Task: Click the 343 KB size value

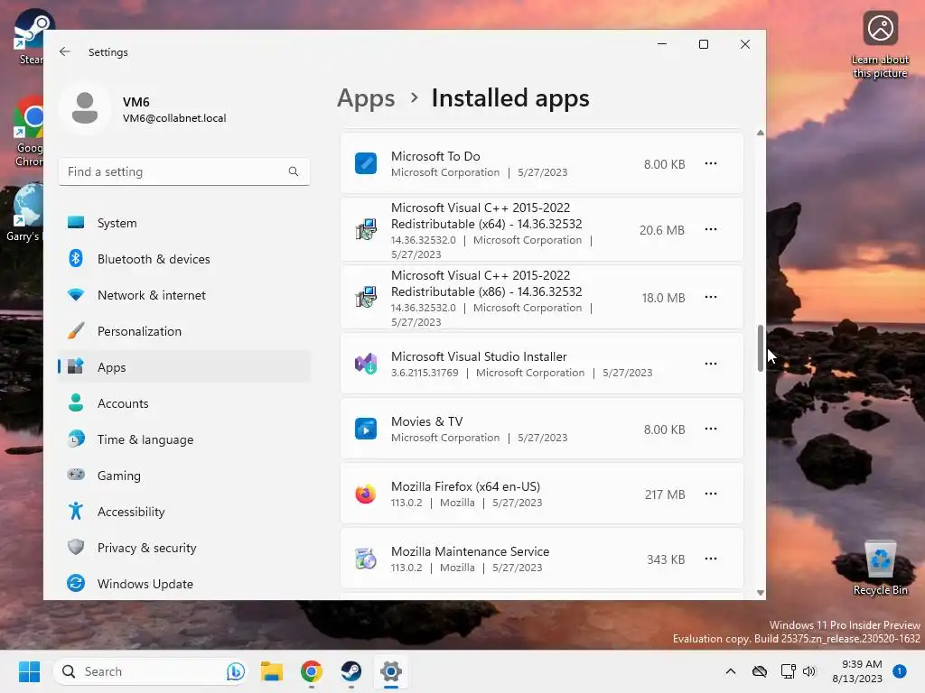Action: coord(666,559)
